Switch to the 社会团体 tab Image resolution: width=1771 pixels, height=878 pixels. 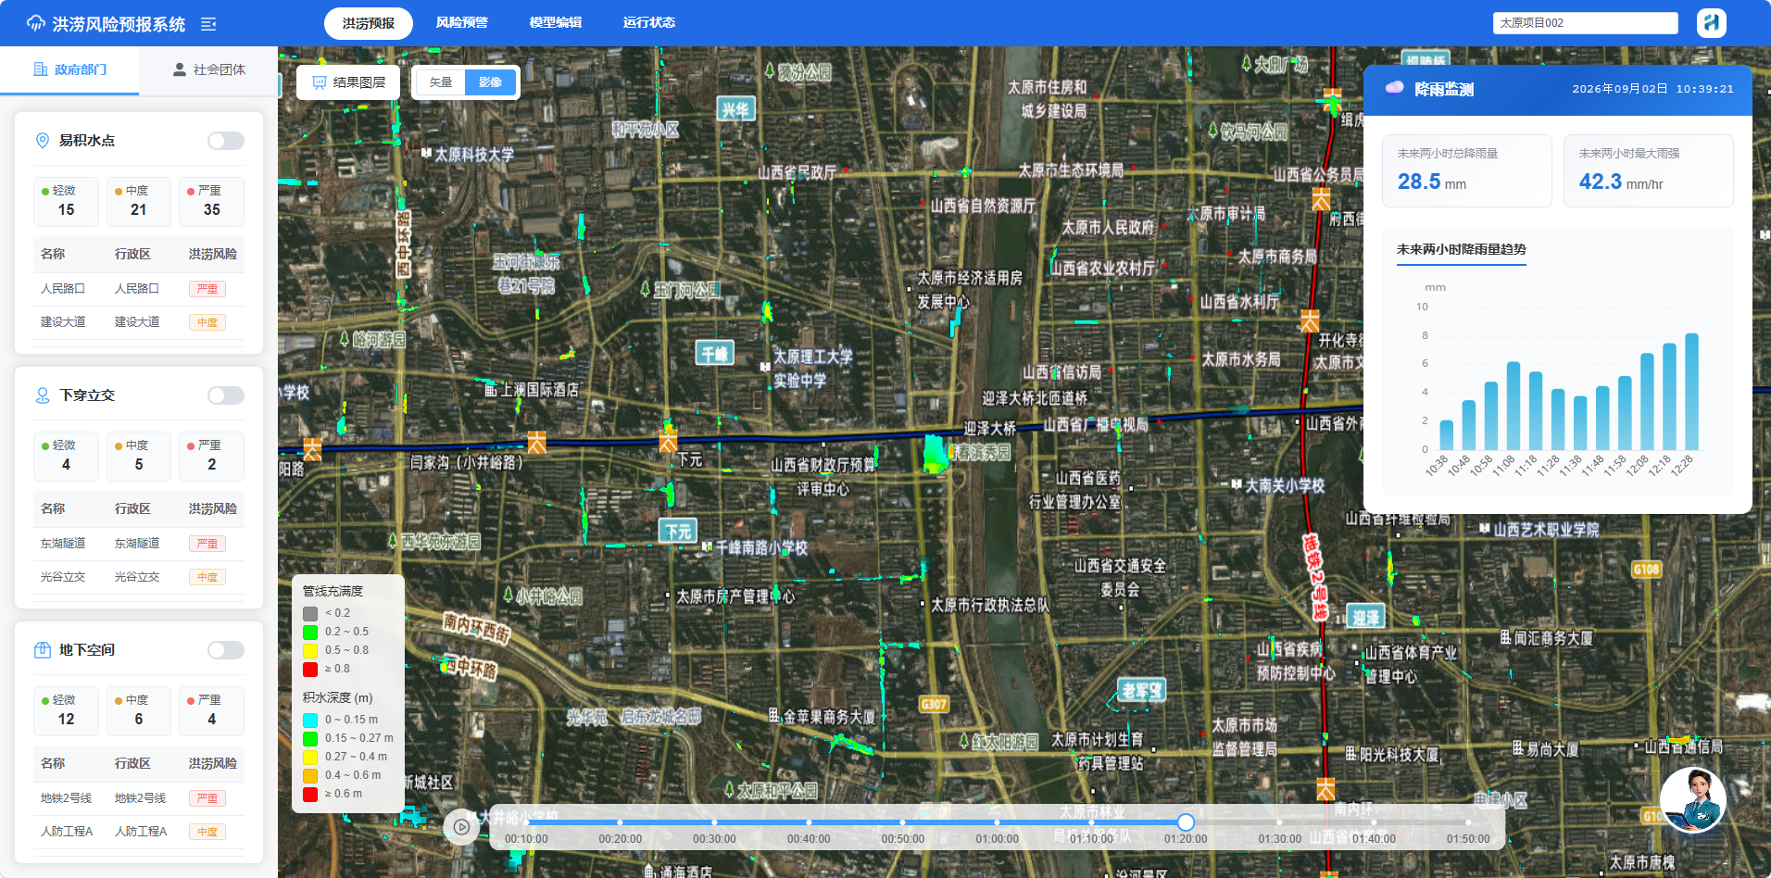click(x=209, y=70)
